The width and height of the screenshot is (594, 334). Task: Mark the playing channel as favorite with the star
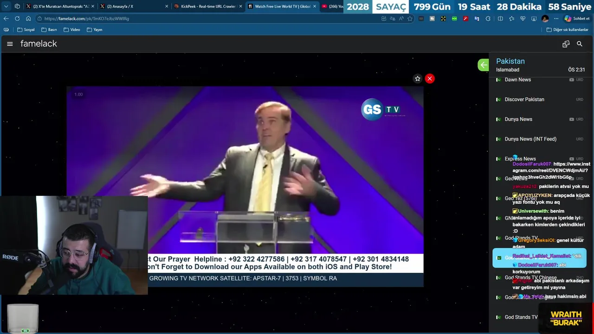point(418,79)
